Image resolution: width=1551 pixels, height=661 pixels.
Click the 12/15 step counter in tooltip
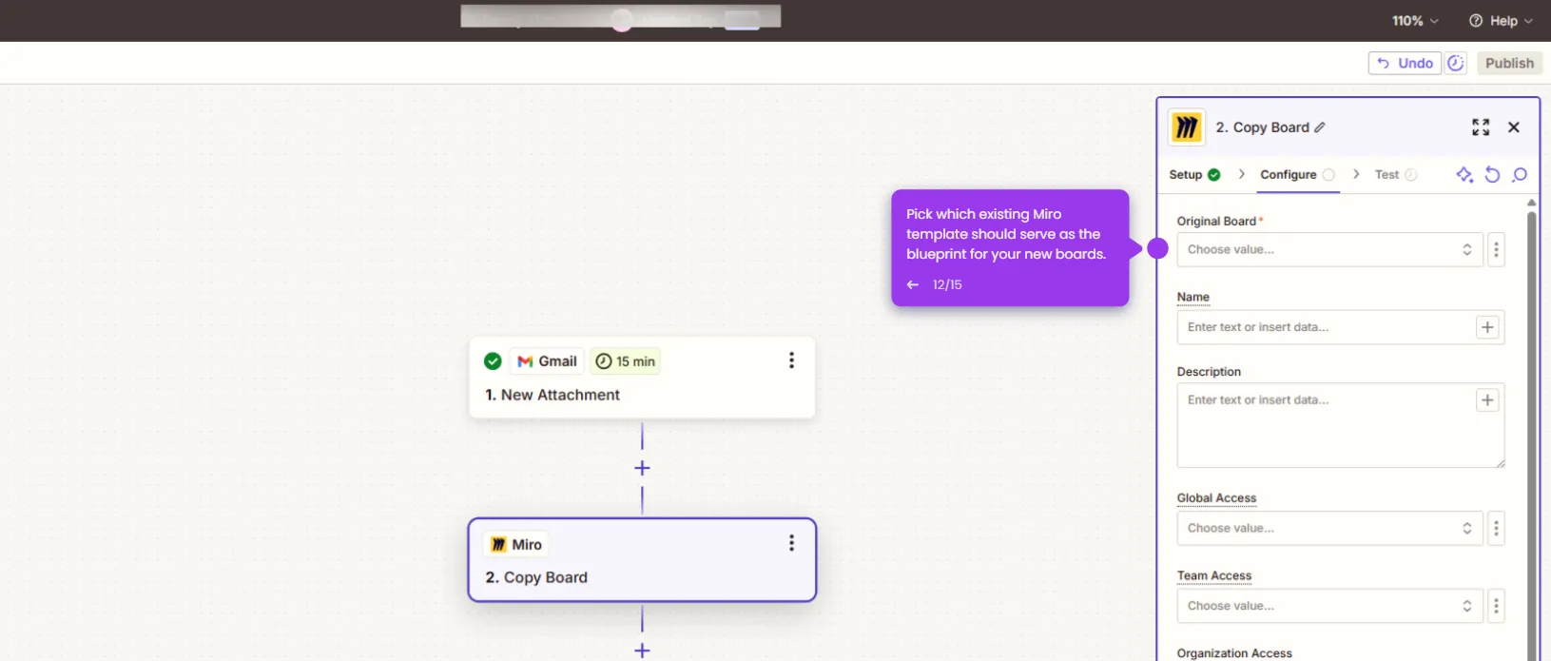tap(947, 284)
